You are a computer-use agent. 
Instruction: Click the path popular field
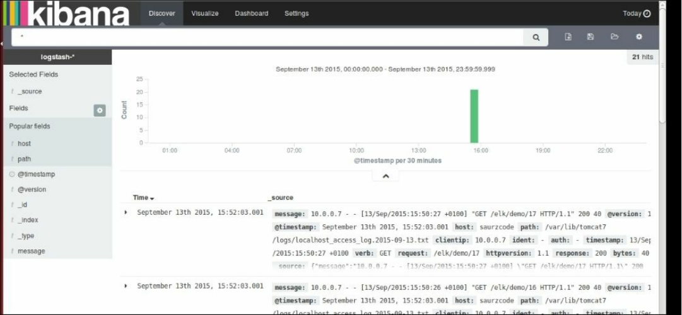pyautogui.click(x=25, y=159)
